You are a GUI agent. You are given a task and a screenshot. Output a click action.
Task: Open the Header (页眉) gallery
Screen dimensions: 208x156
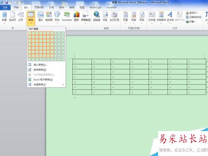click(125, 17)
